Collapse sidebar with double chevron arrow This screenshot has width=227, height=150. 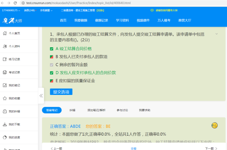41,96
